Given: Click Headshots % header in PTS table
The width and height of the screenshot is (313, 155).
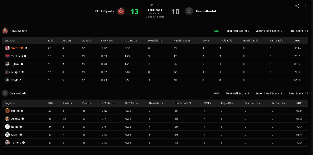Looking at the screenshot, I should [182, 41].
